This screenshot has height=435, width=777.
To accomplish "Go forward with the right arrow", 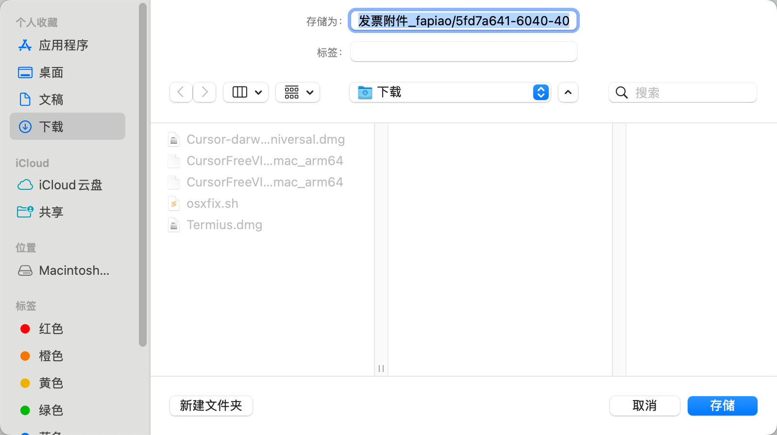I will click(x=205, y=92).
